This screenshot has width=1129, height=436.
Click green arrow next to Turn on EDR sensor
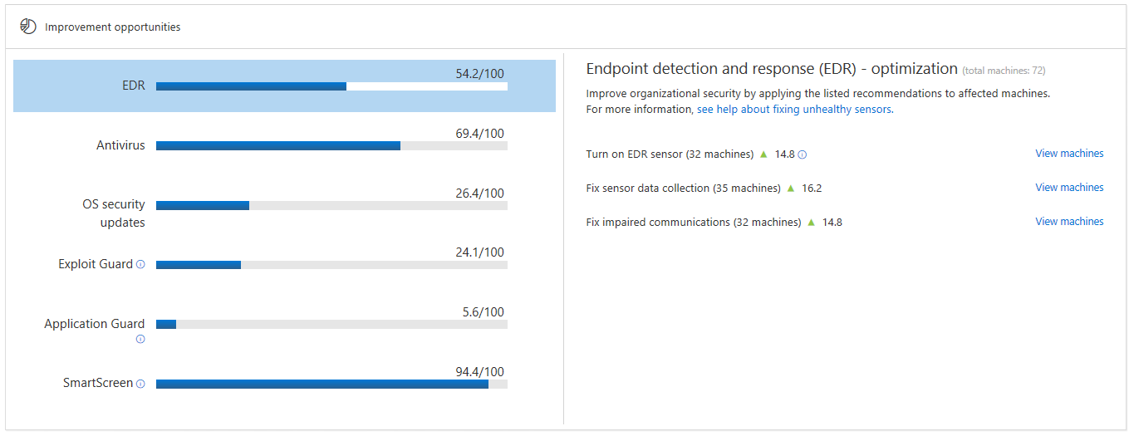pyautogui.click(x=763, y=154)
